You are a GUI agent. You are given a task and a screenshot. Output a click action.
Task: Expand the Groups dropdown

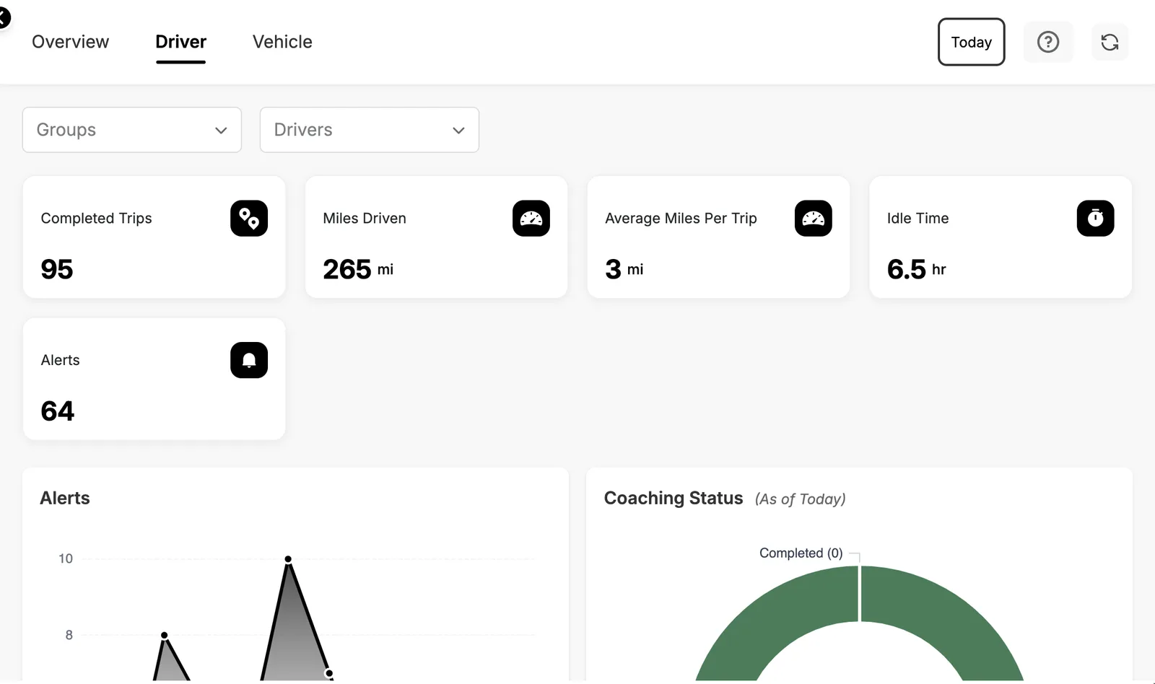pos(132,130)
